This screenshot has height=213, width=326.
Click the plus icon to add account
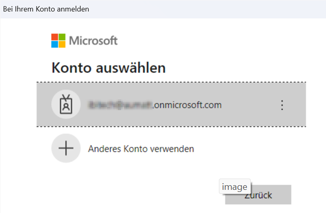point(66,149)
